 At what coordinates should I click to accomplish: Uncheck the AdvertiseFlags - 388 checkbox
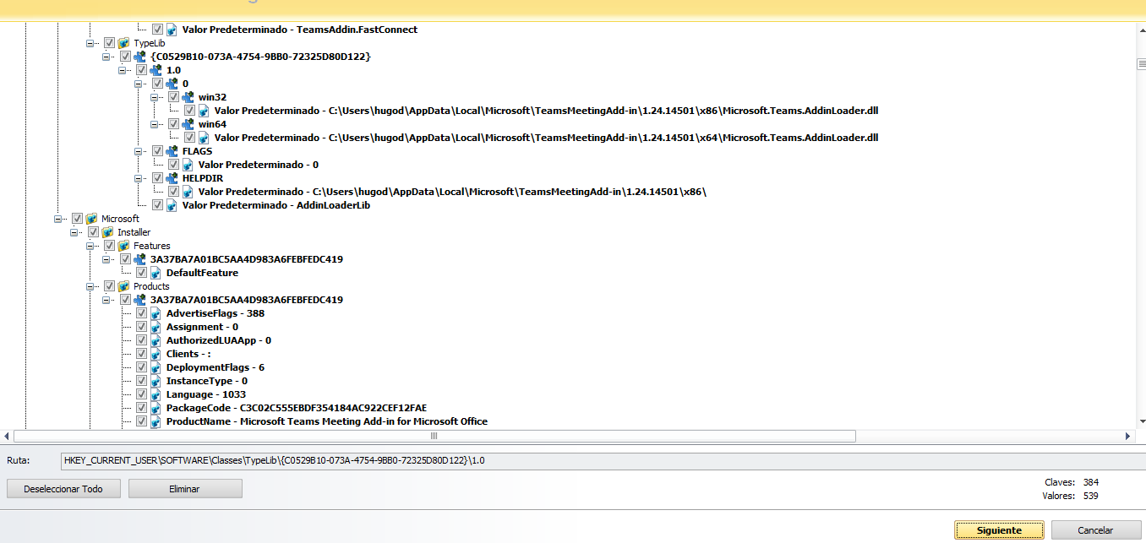(x=141, y=313)
